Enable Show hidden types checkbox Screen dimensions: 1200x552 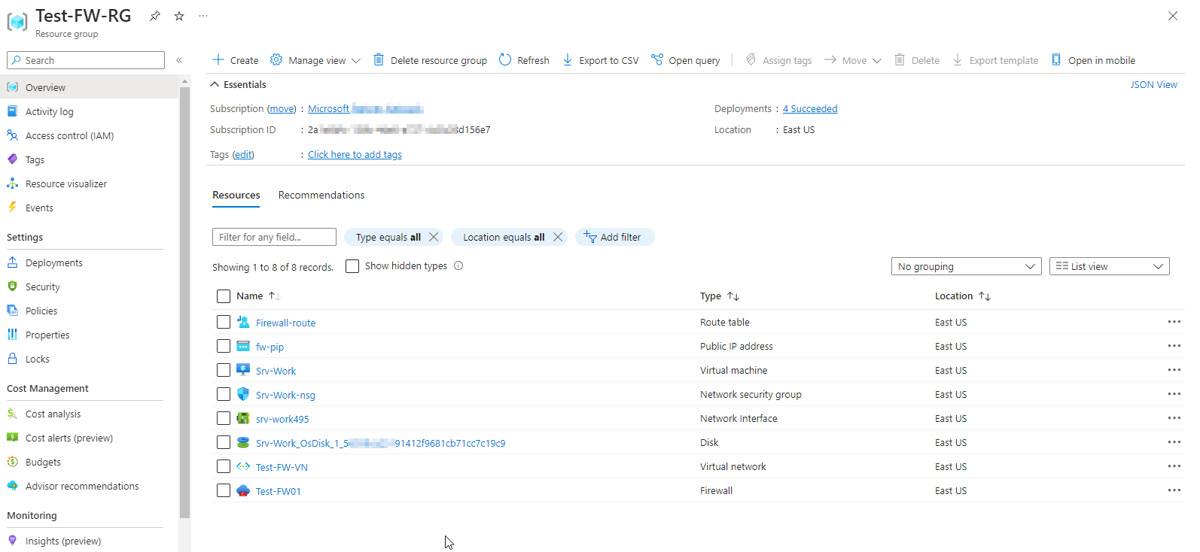(352, 266)
